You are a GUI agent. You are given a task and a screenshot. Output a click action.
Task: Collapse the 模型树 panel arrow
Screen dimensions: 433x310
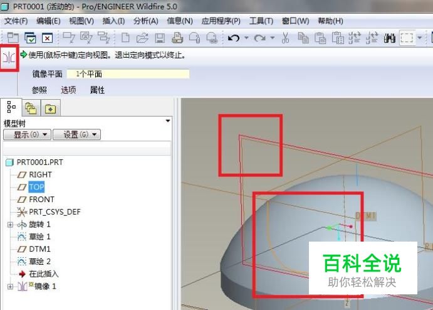[167, 121]
